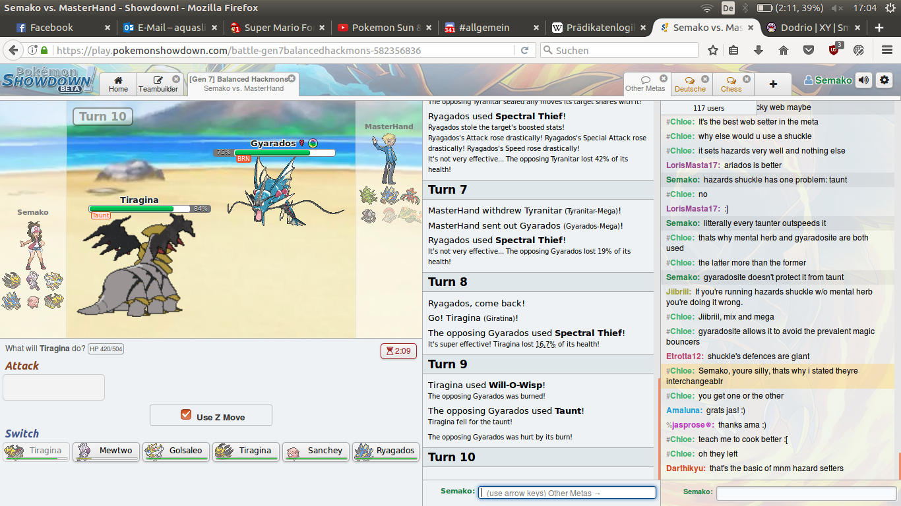The width and height of the screenshot is (901, 506).
Task: Focus the battle chat message field
Action: point(567,493)
